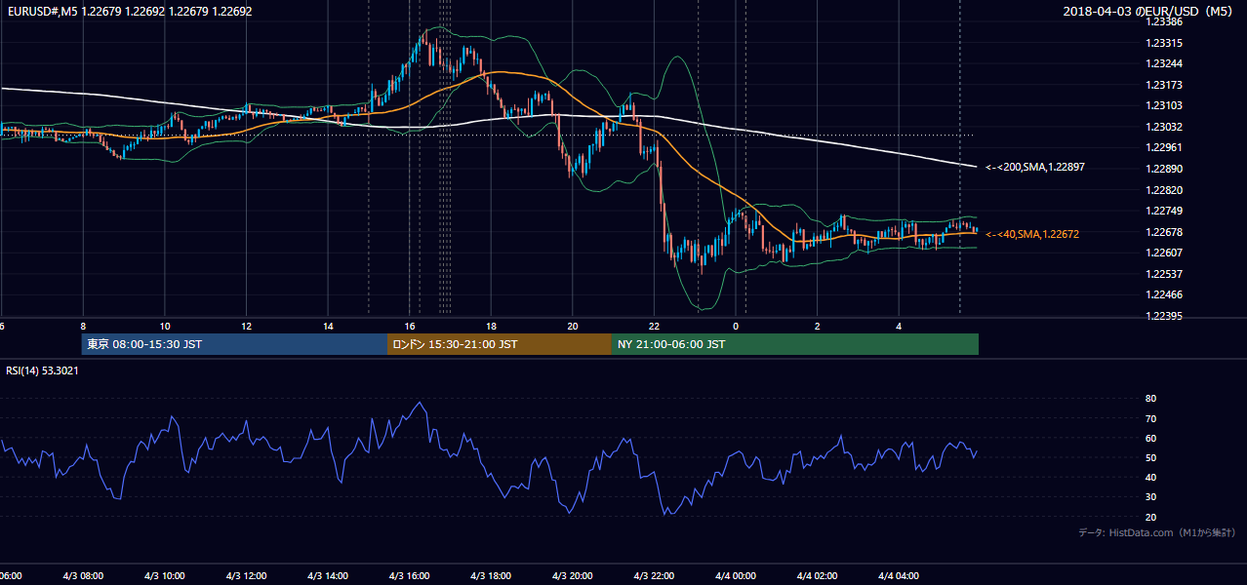Click hour tick 20 under price chart
Viewport: 1247px width, 585px height.
point(573,326)
